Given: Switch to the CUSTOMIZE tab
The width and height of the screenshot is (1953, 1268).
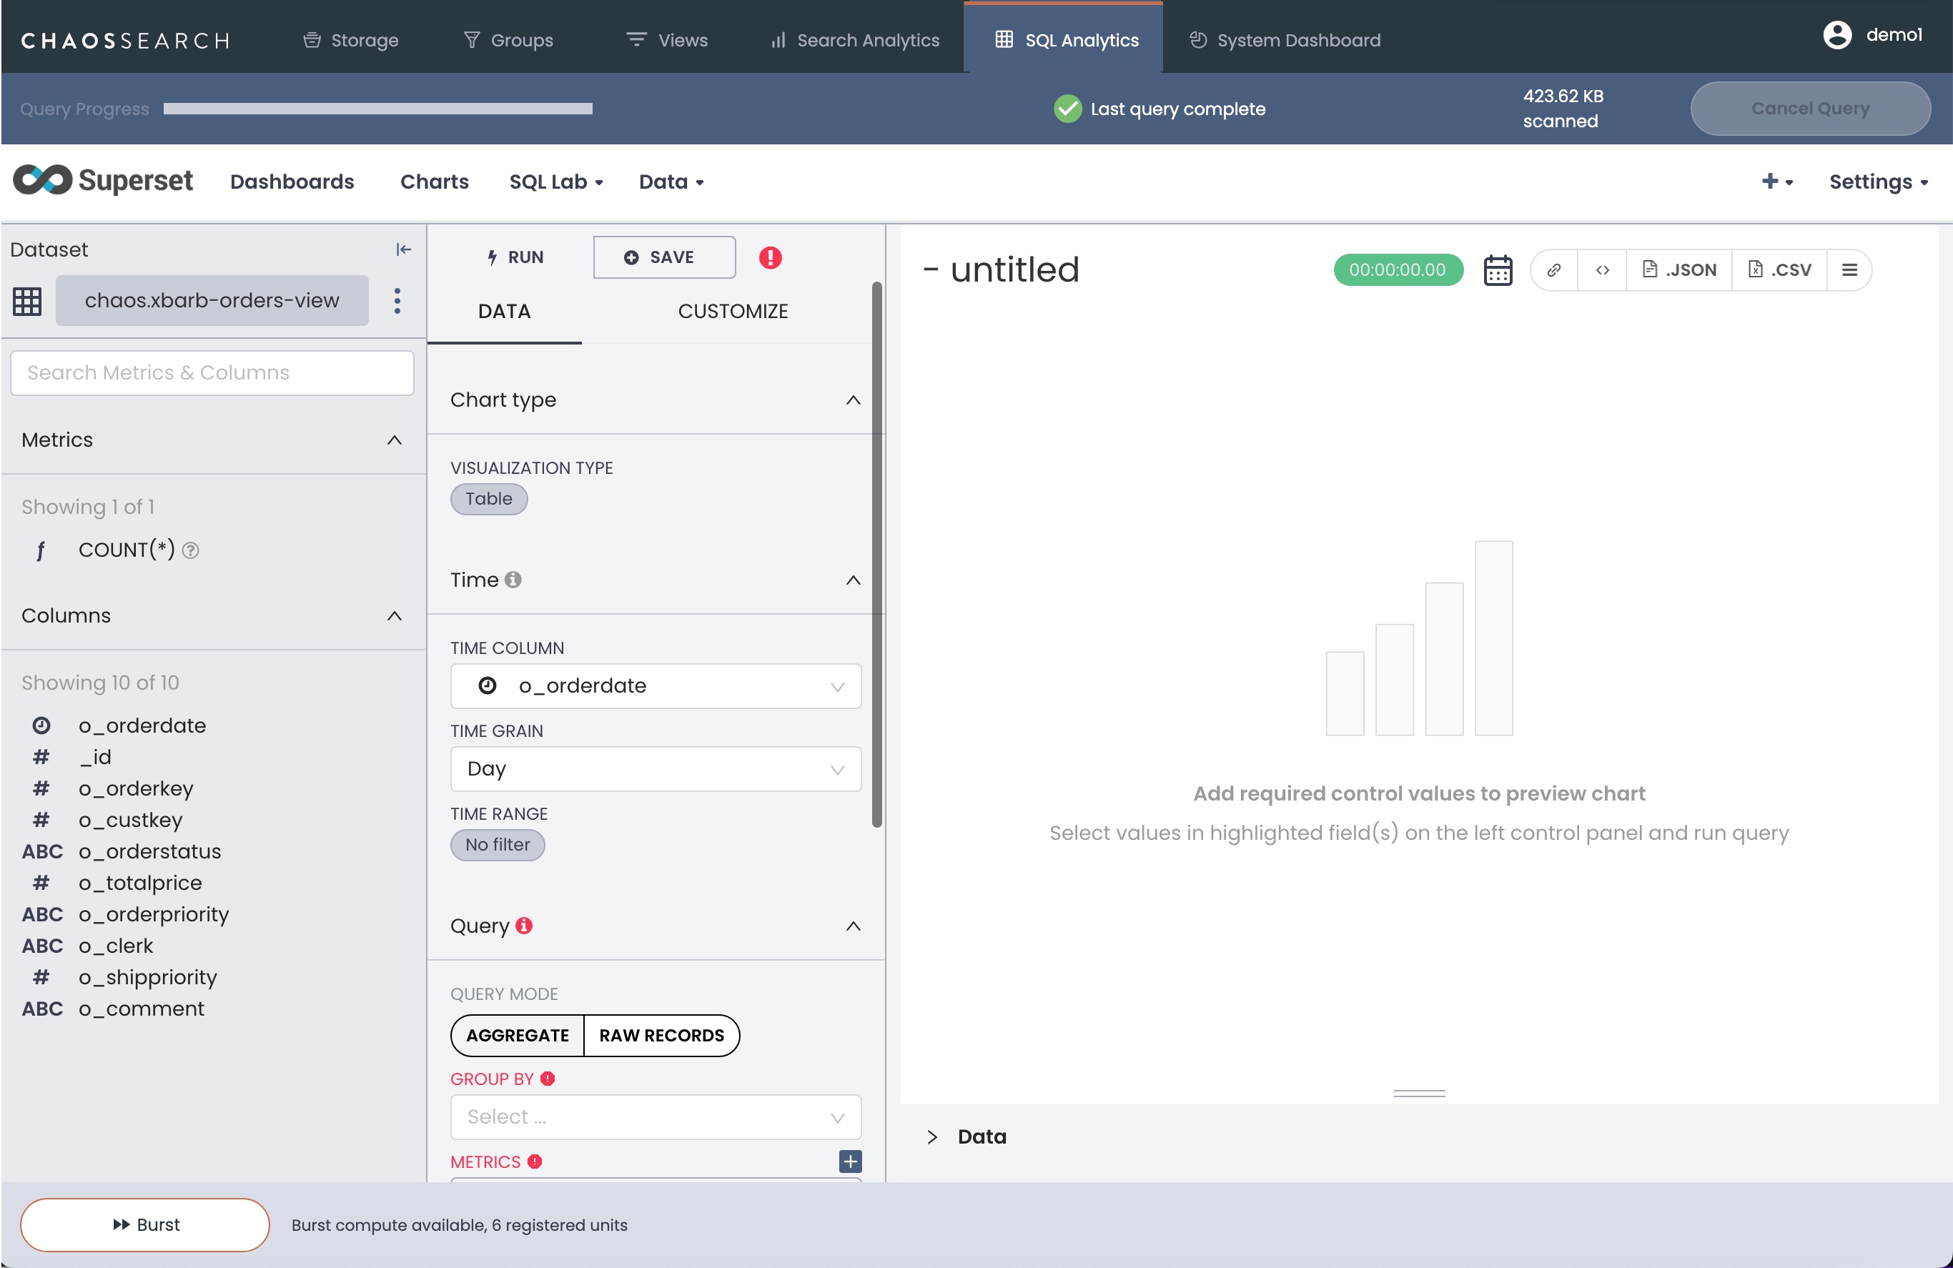Looking at the screenshot, I should point(732,311).
